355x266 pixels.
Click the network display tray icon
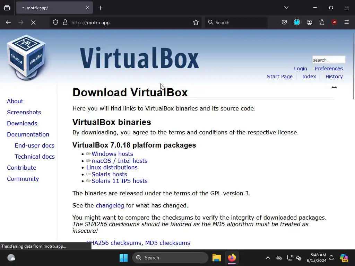[290, 258]
